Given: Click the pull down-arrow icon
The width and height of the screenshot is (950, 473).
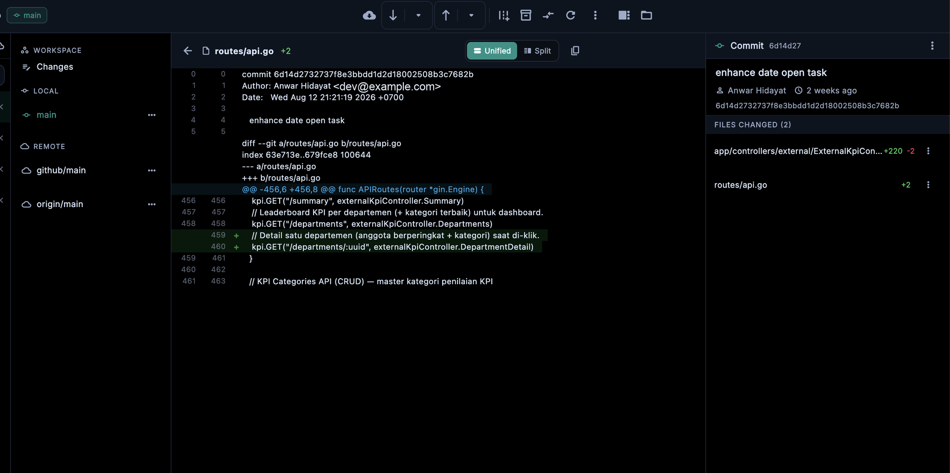Looking at the screenshot, I should pyautogui.click(x=393, y=15).
